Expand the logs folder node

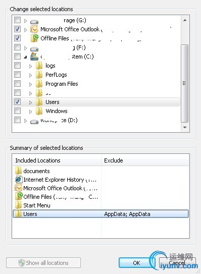pyautogui.click(x=30, y=66)
